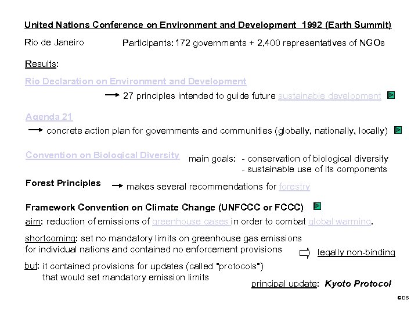Open the Rio Declaration on Environment and Development link
The image size is (418, 314).
[135, 81]
